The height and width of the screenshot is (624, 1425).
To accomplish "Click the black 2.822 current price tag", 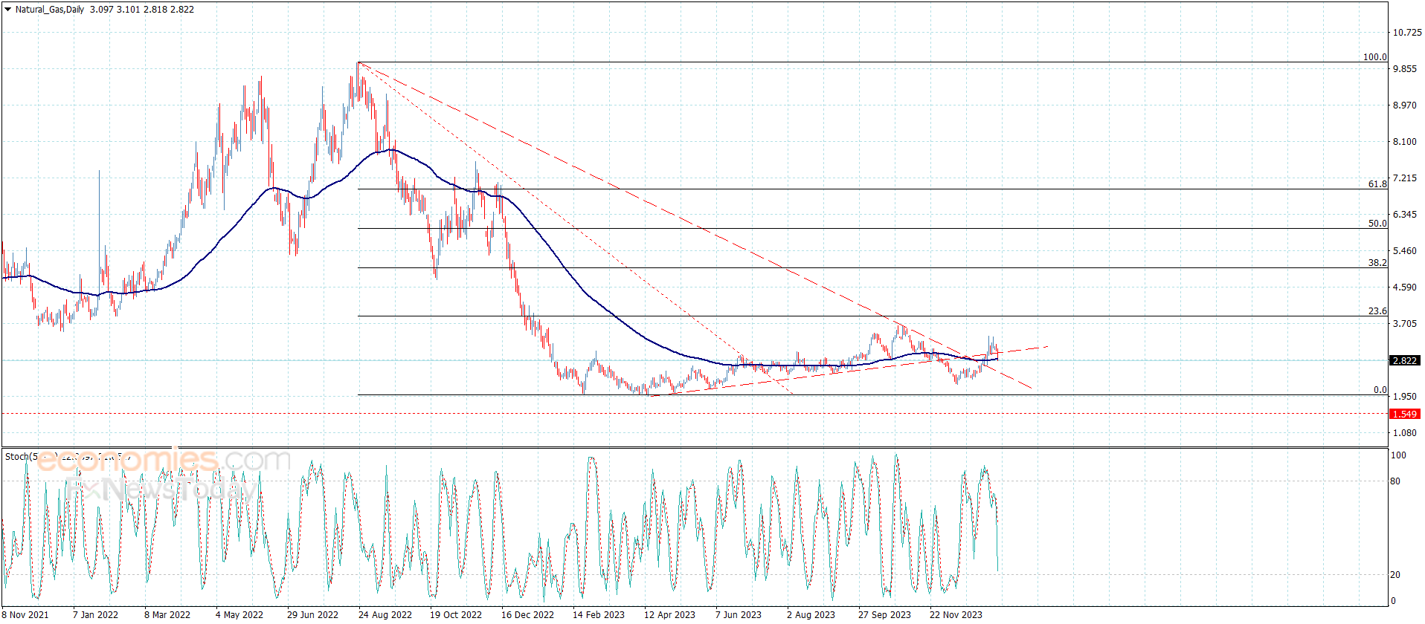I will (x=1404, y=360).
